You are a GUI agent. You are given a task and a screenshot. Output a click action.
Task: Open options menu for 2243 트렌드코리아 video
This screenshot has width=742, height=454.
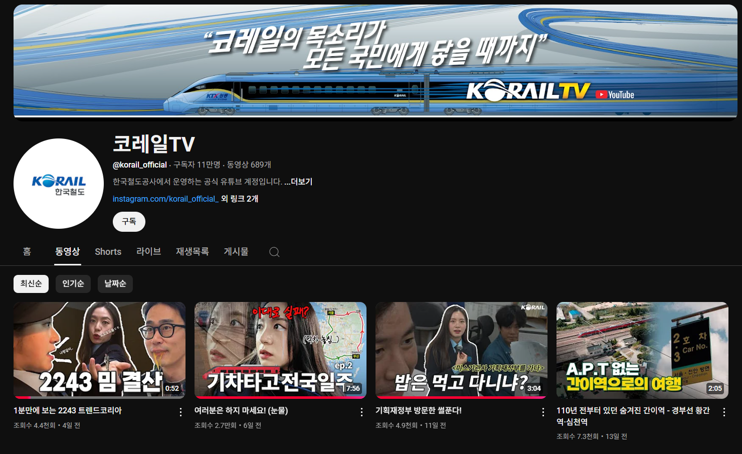pyautogui.click(x=180, y=412)
